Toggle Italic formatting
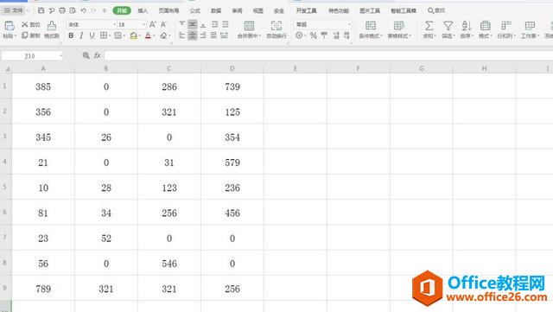This screenshot has height=312, width=553. [81, 35]
